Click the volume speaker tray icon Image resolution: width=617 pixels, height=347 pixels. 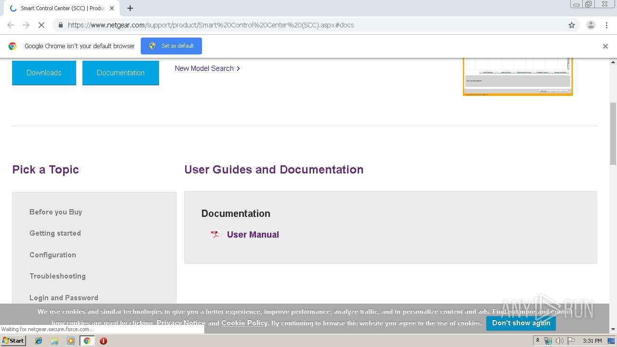pyautogui.click(x=560, y=341)
